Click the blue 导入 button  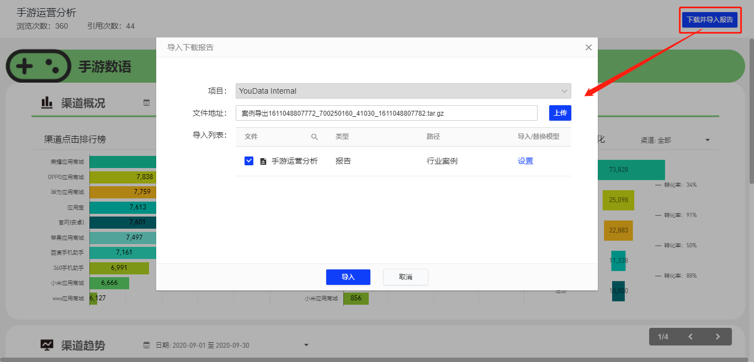pos(348,277)
